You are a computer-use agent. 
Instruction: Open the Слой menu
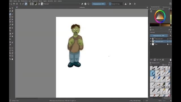click(30, 1)
